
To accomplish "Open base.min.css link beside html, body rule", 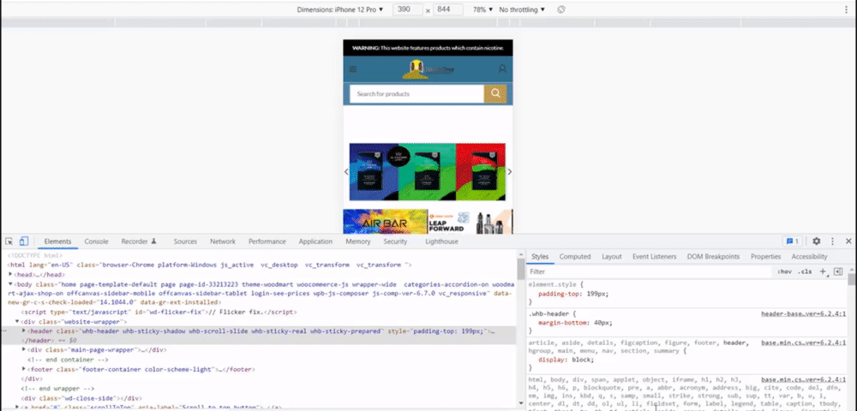I will (x=804, y=379).
